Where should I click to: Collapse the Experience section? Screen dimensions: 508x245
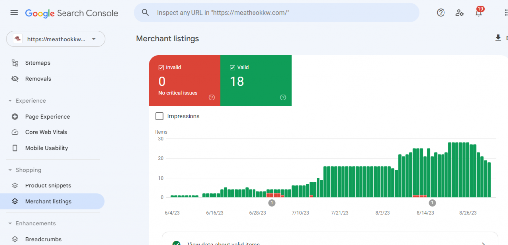(x=10, y=101)
